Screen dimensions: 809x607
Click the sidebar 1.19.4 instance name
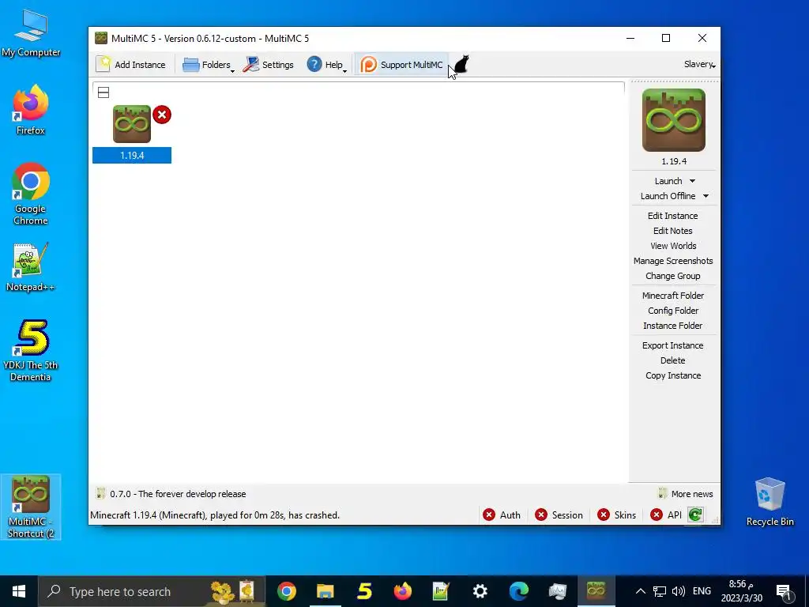[x=674, y=161]
